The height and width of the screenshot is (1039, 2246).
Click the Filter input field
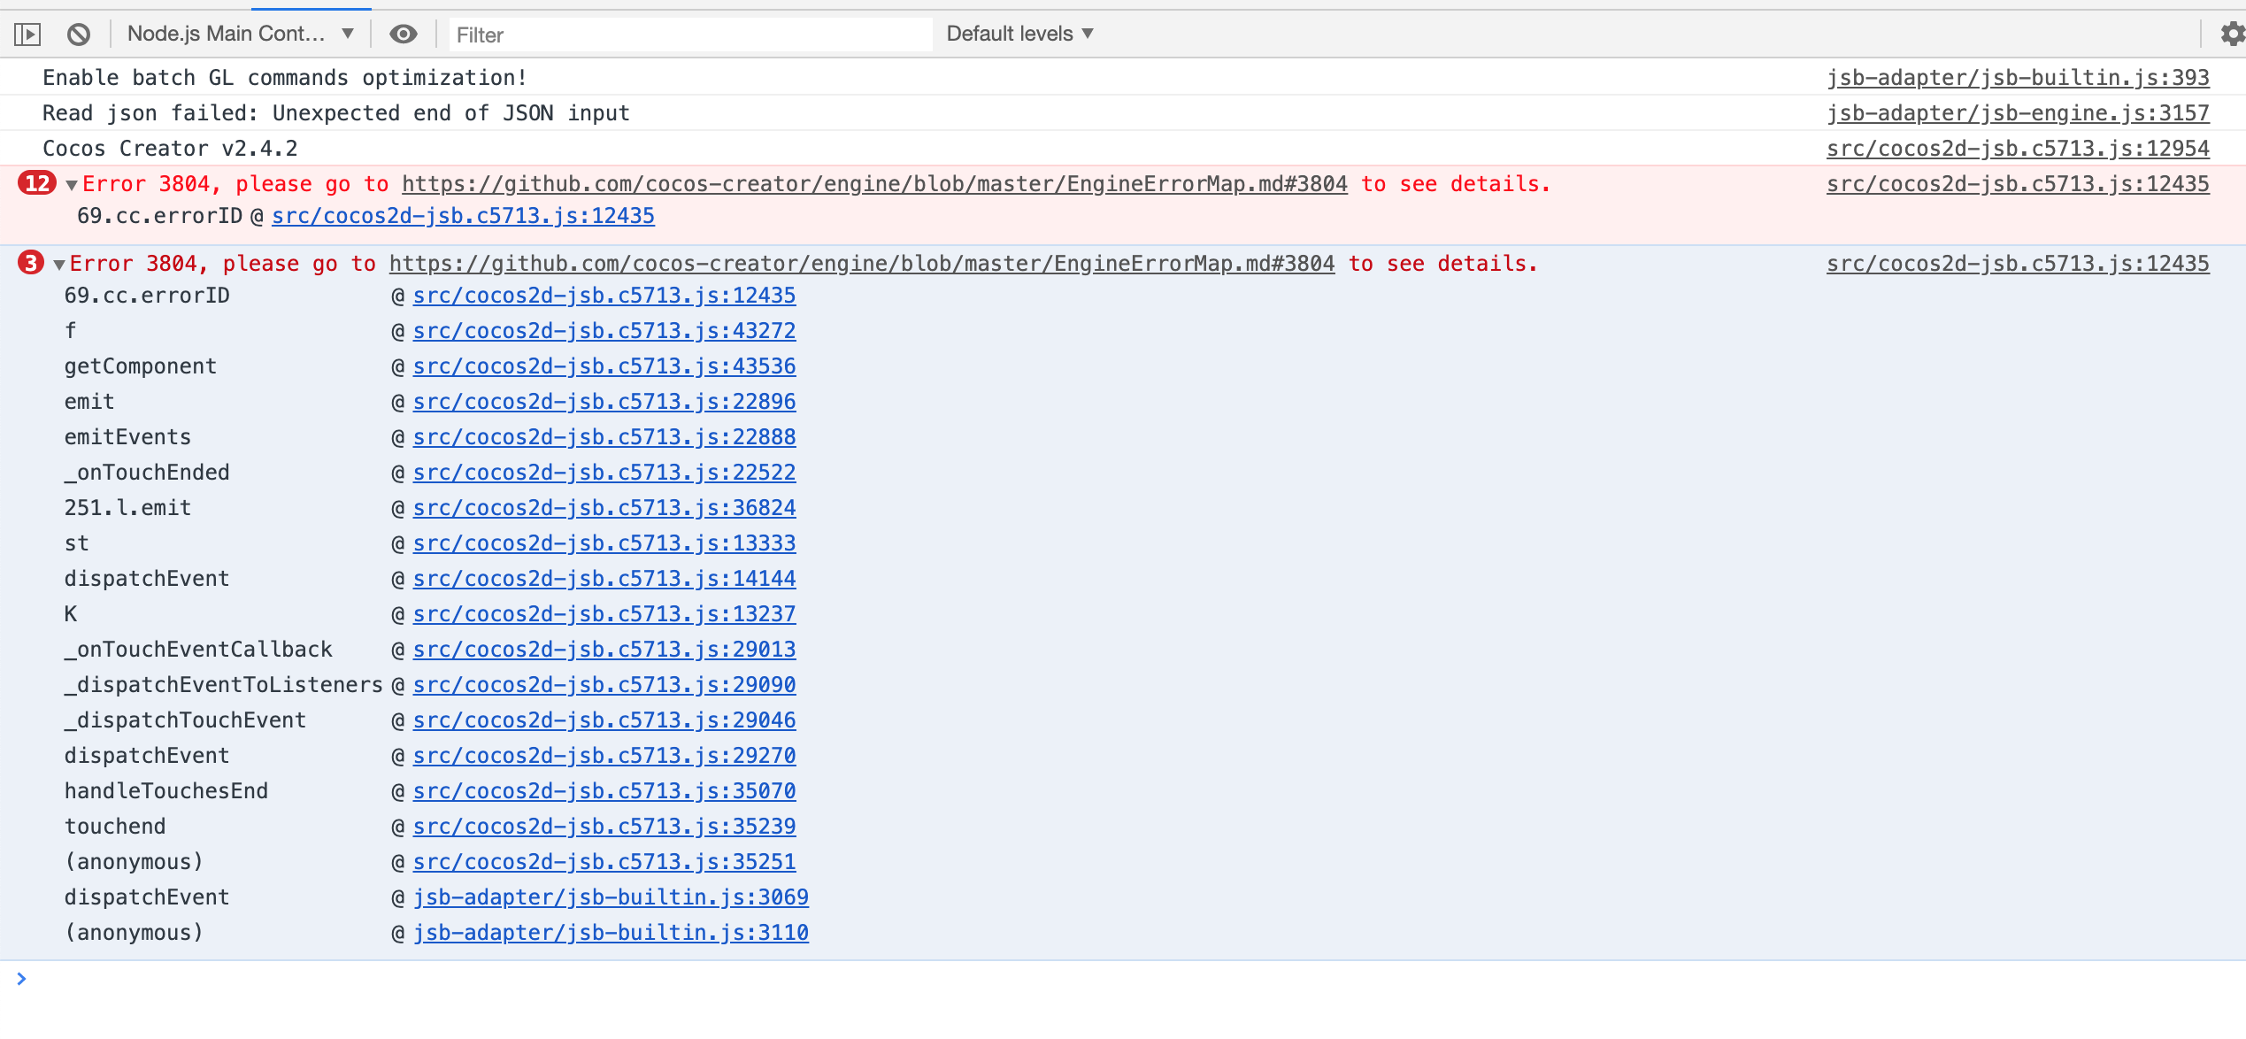click(690, 35)
